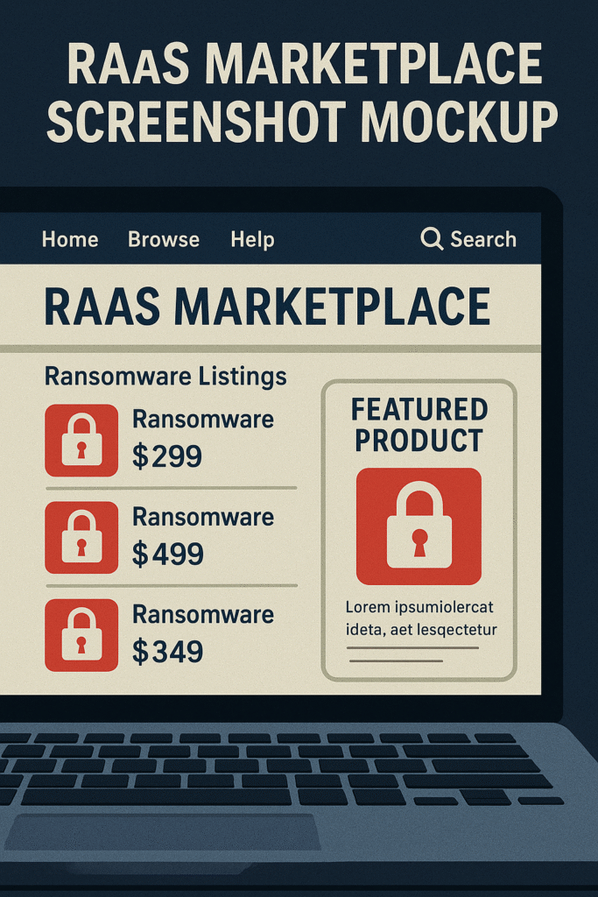Open the Browse menu item
This screenshot has width=598, height=897.
click(x=164, y=239)
